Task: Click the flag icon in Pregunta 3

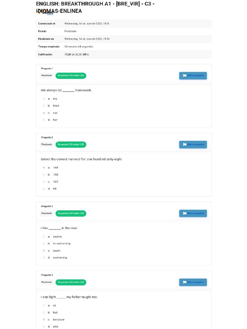Action: 185,213
